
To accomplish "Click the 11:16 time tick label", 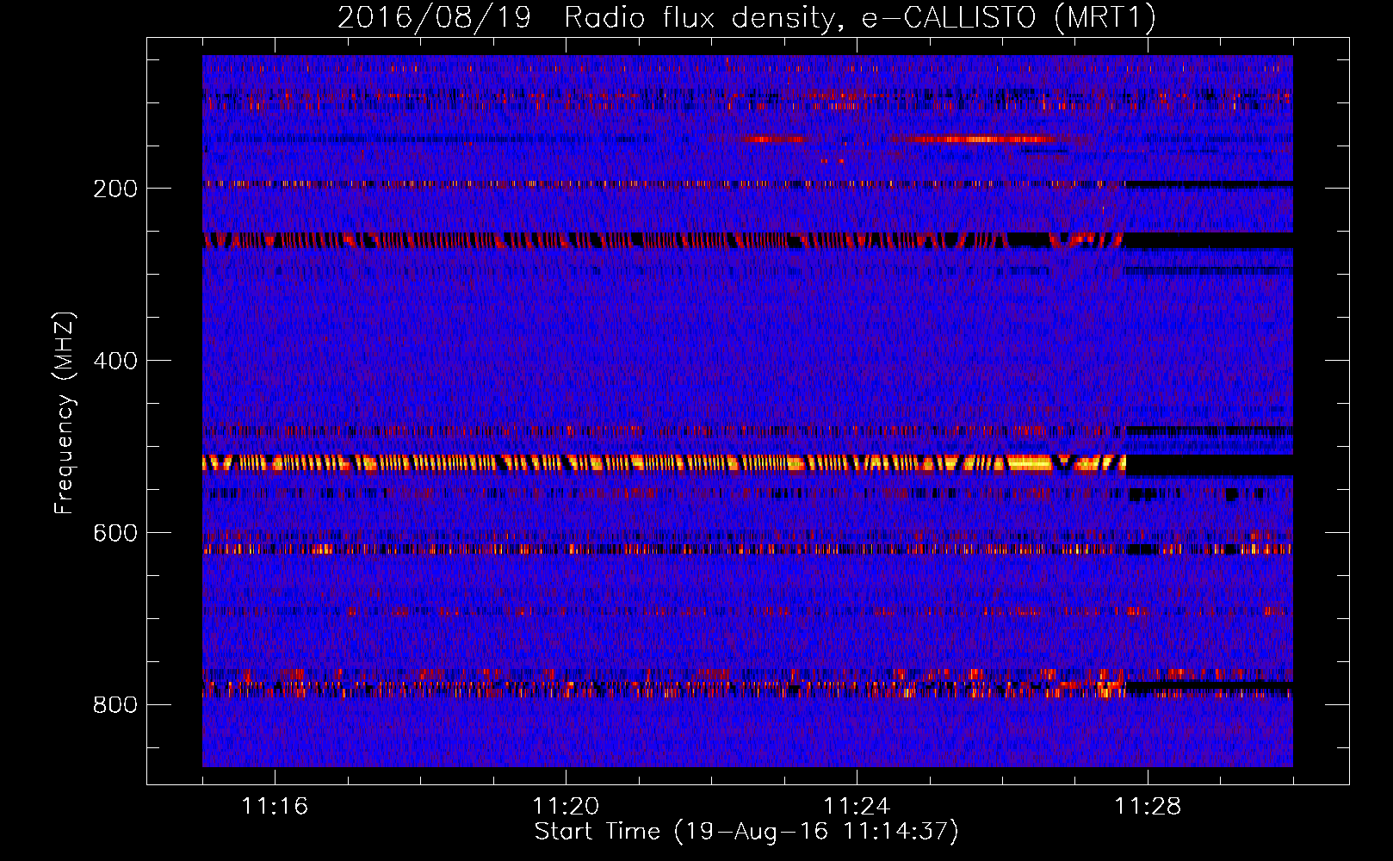I will (275, 806).
